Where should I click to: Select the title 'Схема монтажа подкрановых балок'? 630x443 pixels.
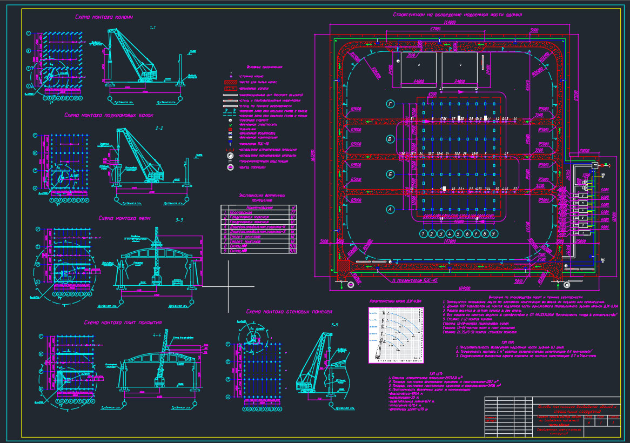109,115
